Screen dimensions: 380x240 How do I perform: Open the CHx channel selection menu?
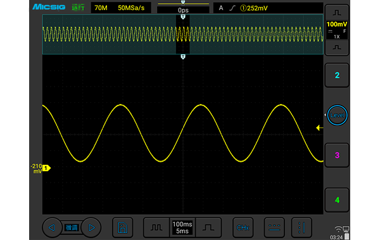[243, 227]
